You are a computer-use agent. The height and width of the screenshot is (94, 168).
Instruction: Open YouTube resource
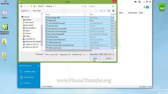point(25,83)
